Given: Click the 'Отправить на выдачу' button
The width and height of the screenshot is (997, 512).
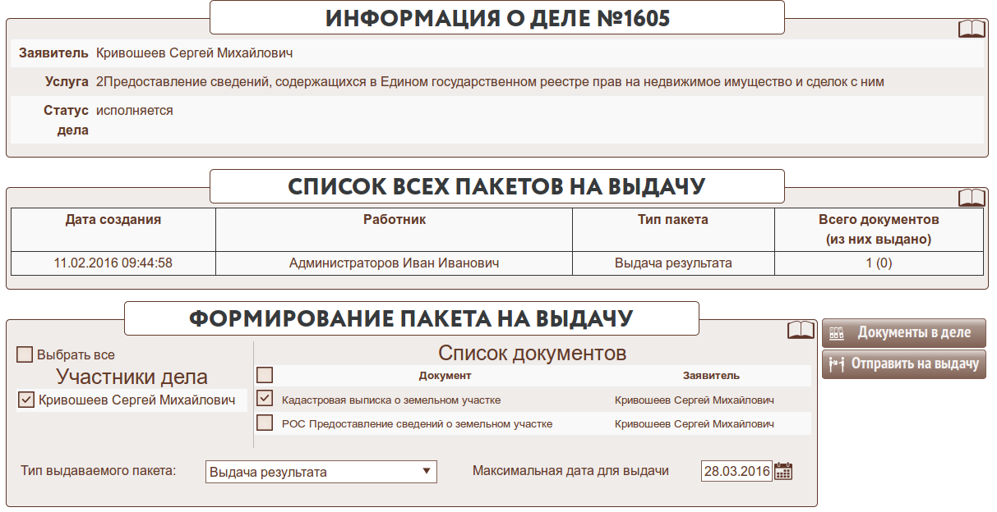Looking at the screenshot, I should (x=903, y=363).
